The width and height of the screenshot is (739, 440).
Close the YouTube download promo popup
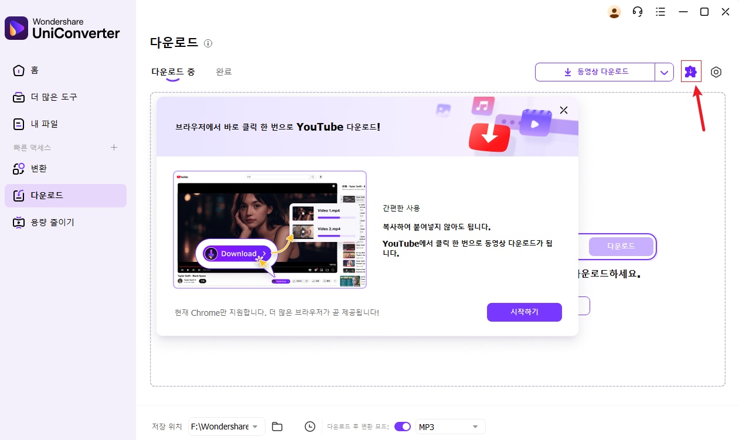pyautogui.click(x=563, y=110)
